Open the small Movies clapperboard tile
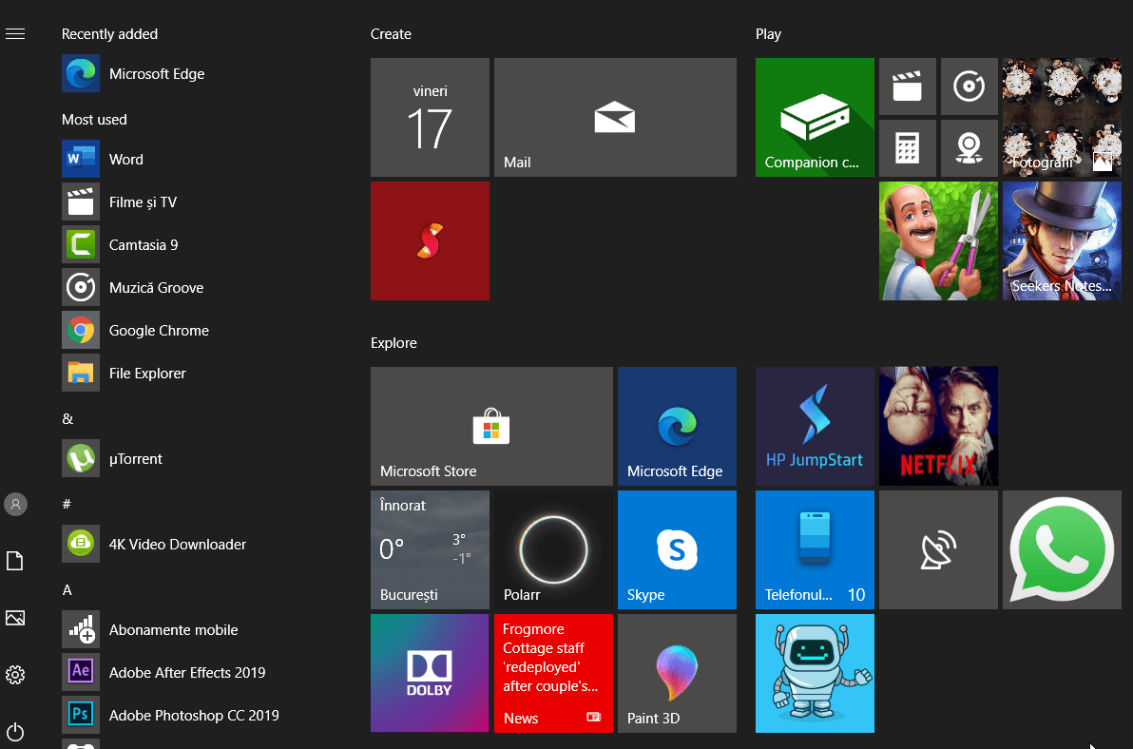Viewport: 1133px width, 749px height. click(x=908, y=86)
